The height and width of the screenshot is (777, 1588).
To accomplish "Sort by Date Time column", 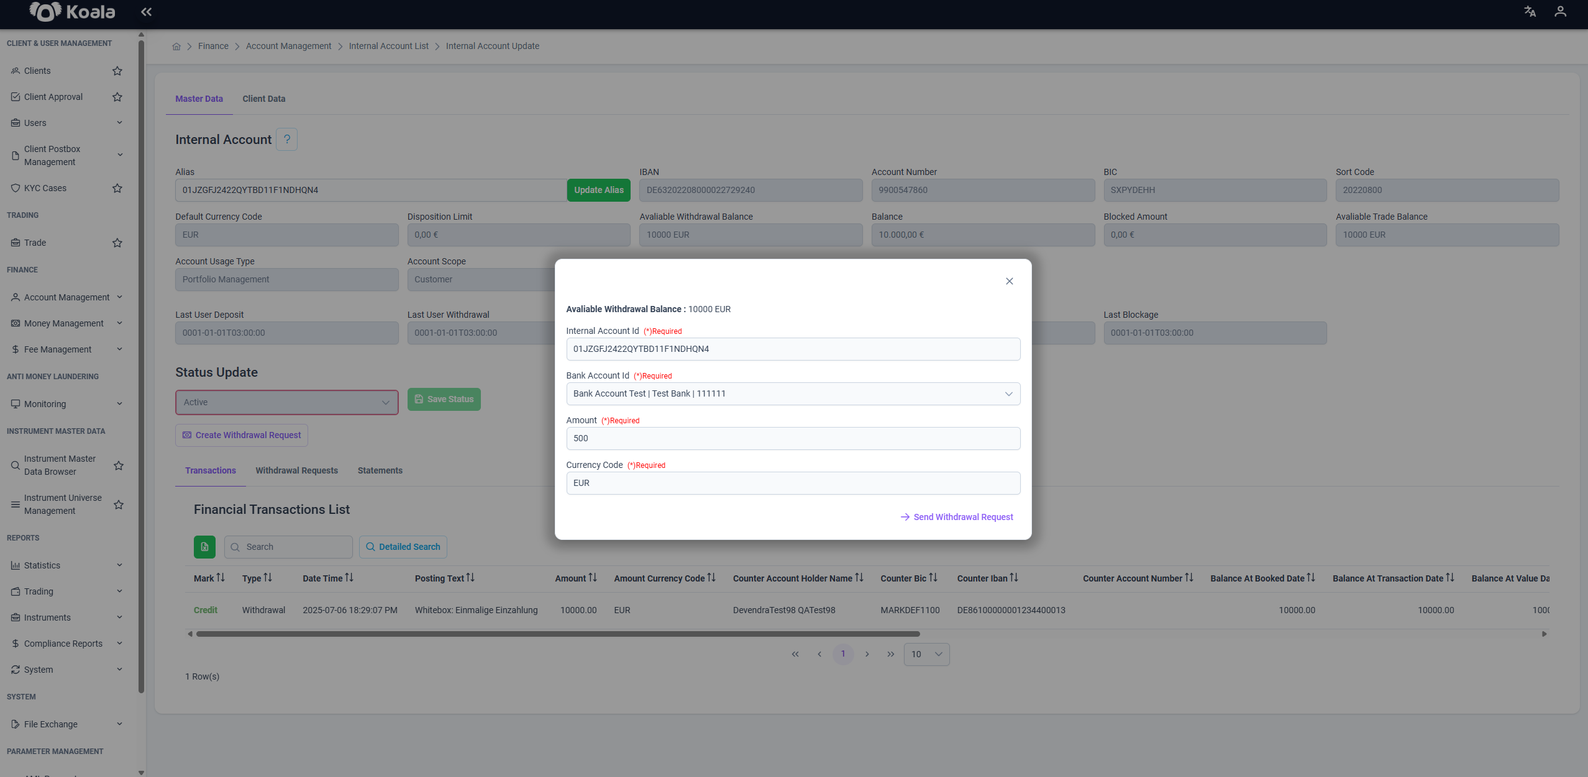I will [349, 578].
